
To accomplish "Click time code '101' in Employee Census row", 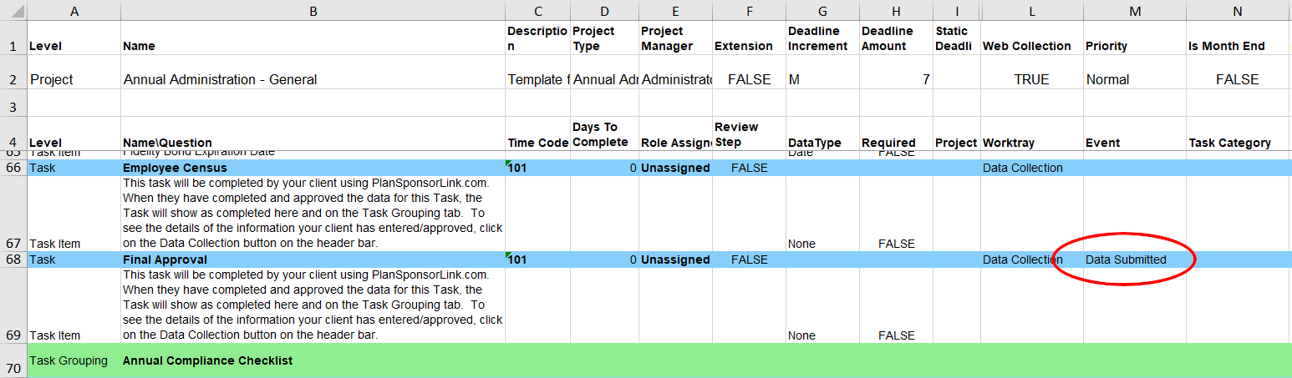I will click(x=537, y=168).
